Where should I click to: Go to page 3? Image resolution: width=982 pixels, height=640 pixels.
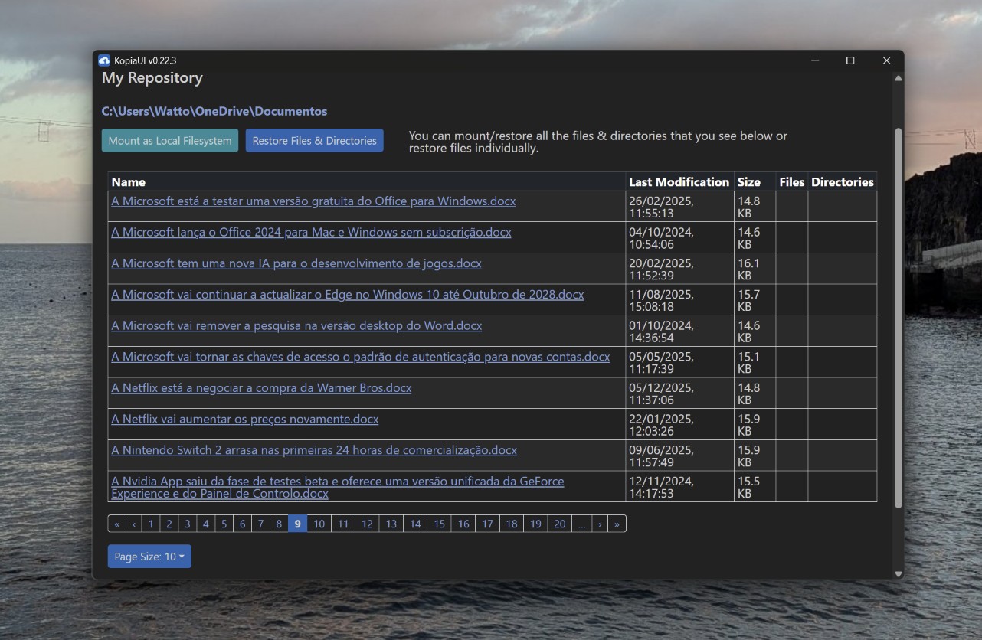click(188, 524)
